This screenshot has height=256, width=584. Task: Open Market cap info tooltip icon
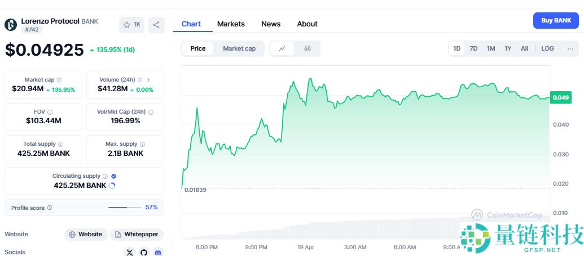tap(59, 80)
